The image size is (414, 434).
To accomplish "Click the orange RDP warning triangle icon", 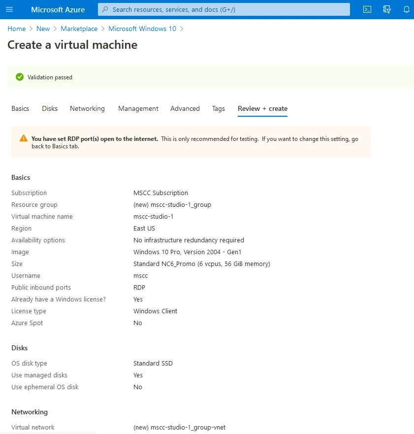I will (24, 138).
